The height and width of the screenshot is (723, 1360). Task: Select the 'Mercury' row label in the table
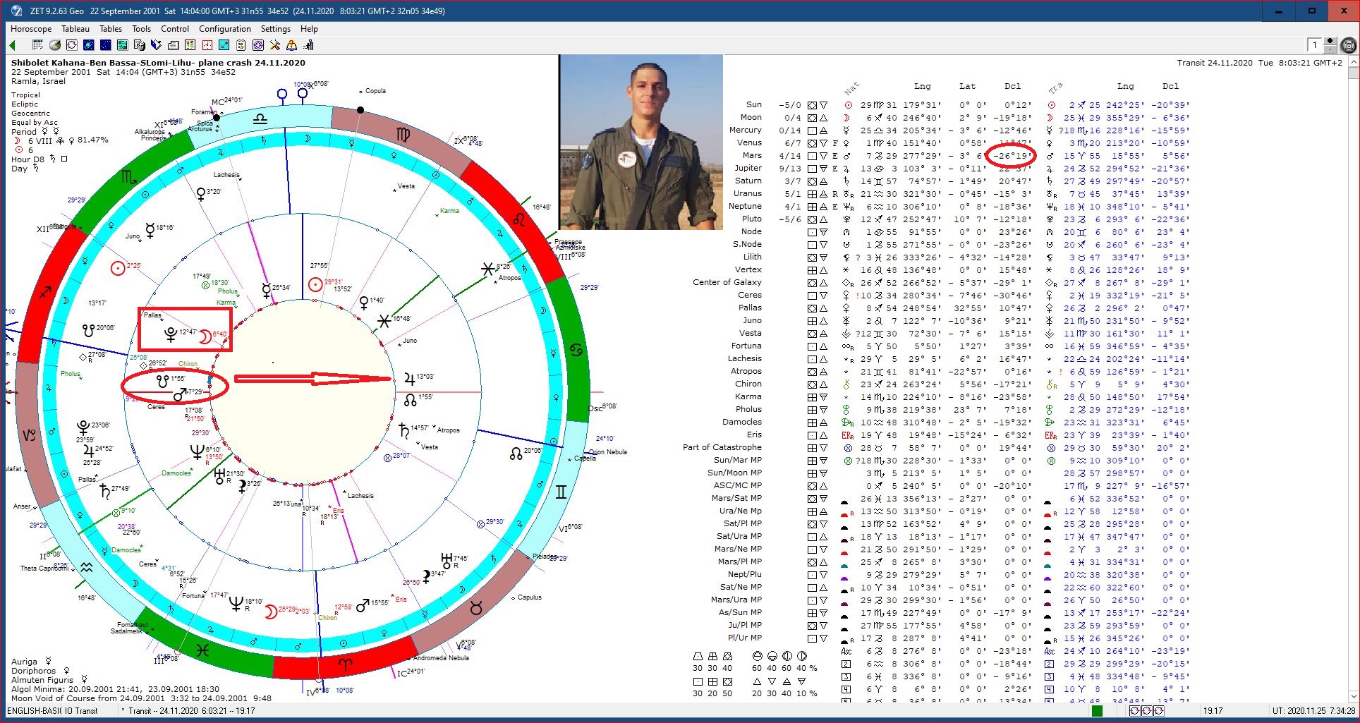point(746,130)
